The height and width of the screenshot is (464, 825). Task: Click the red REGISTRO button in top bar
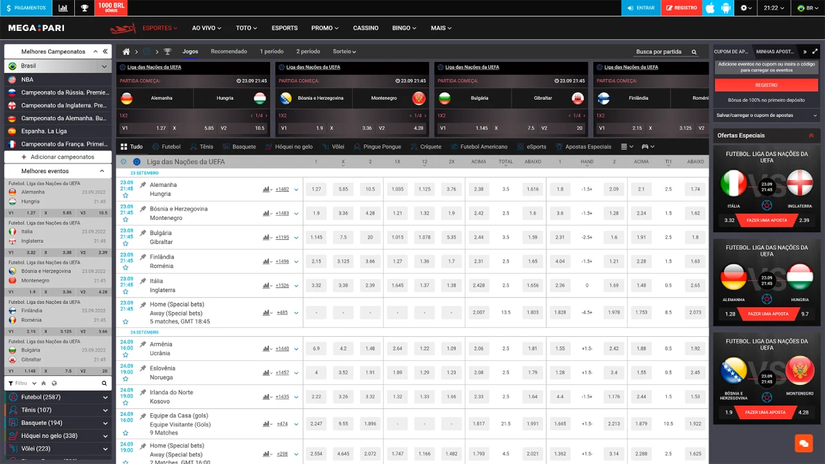tap(681, 8)
